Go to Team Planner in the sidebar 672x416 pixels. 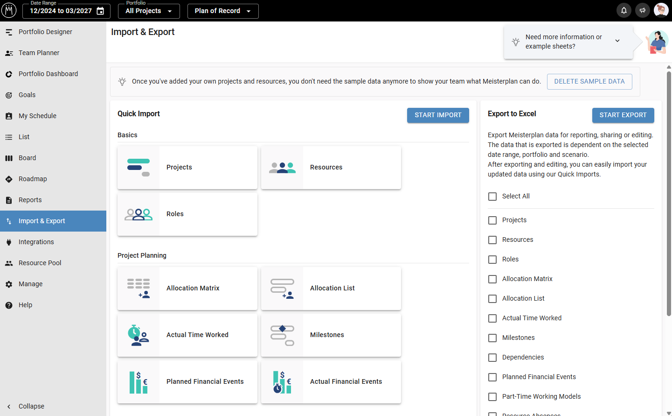pos(53,53)
